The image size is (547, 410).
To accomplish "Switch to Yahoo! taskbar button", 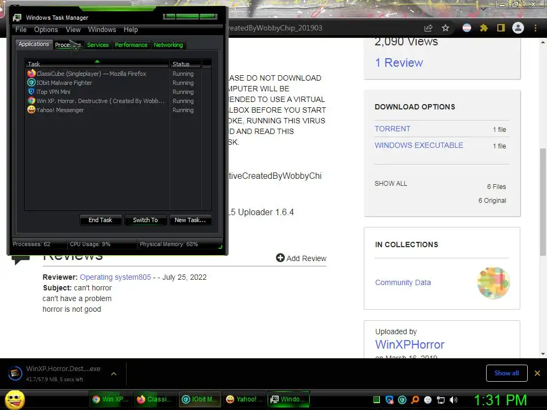I will pos(245,399).
